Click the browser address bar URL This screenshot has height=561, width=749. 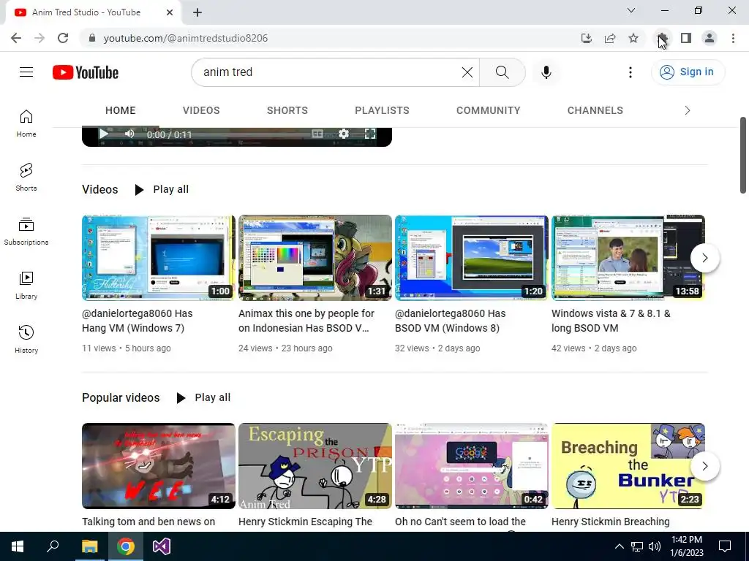[x=185, y=38]
